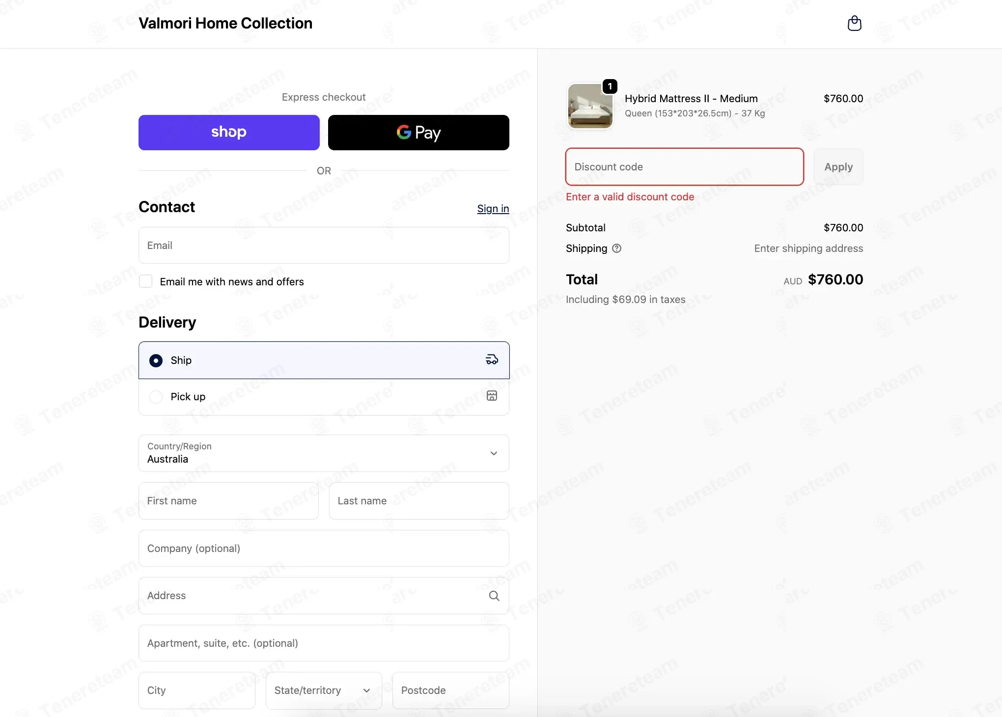Click the Express checkout heading

coord(324,97)
